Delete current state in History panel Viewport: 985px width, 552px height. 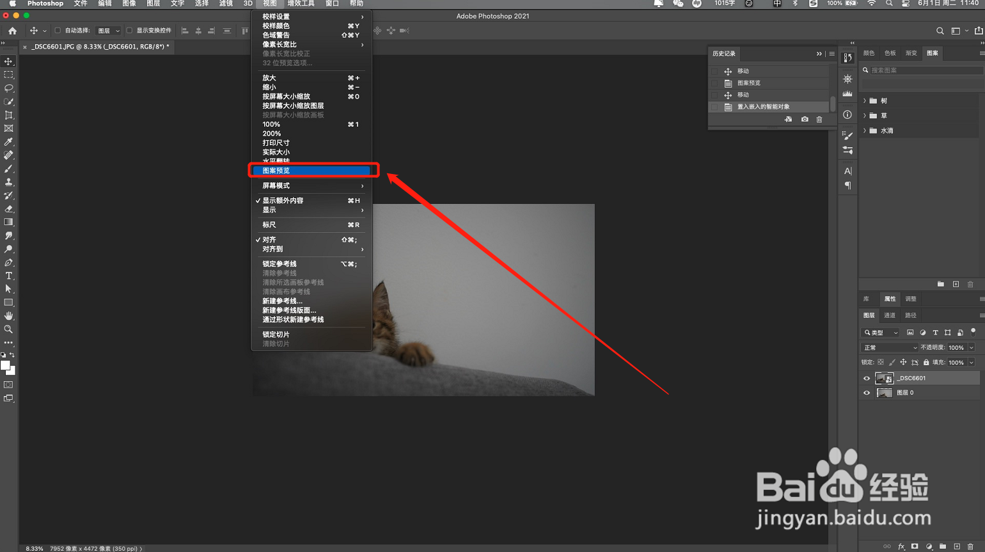(x=819, y=120)
